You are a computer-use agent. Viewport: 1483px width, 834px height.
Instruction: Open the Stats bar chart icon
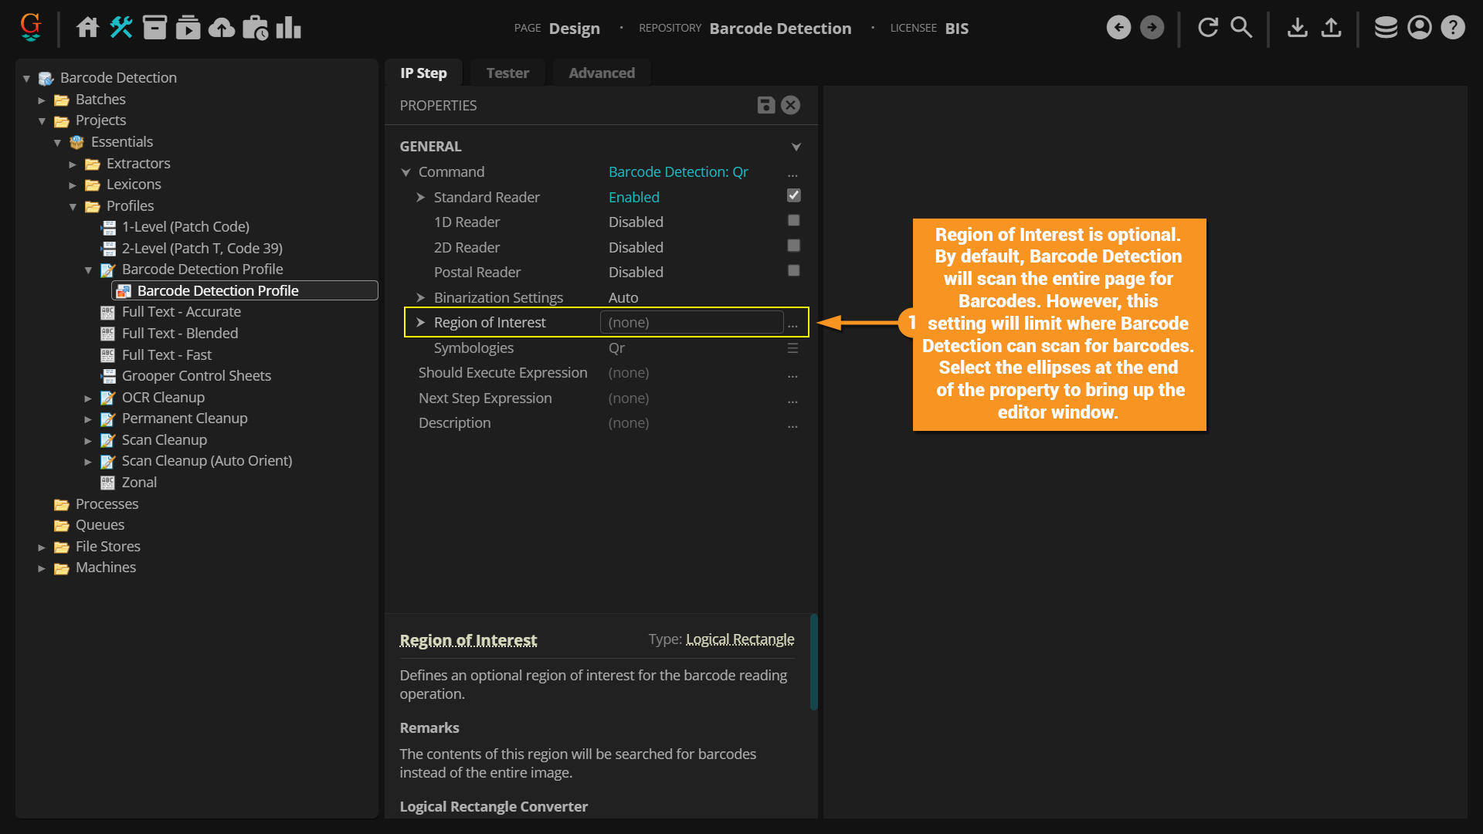[288, 28]
